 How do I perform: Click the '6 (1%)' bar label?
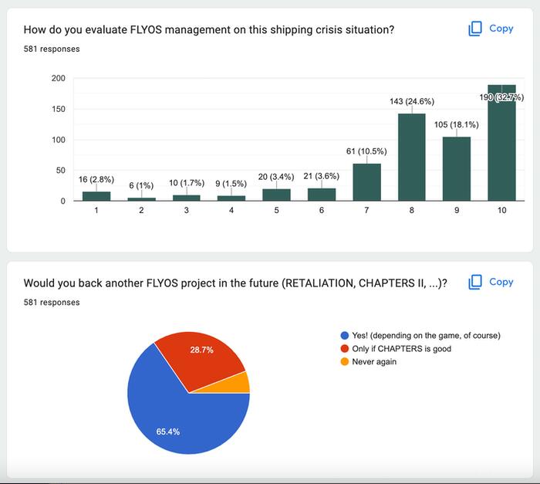141,185
